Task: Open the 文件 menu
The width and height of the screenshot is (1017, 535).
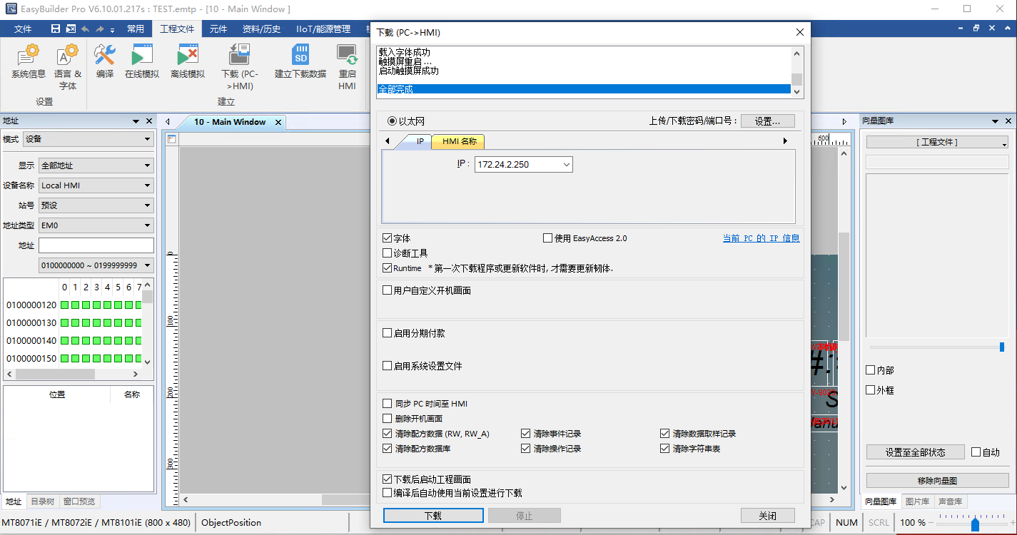Action: pos(23,29)
